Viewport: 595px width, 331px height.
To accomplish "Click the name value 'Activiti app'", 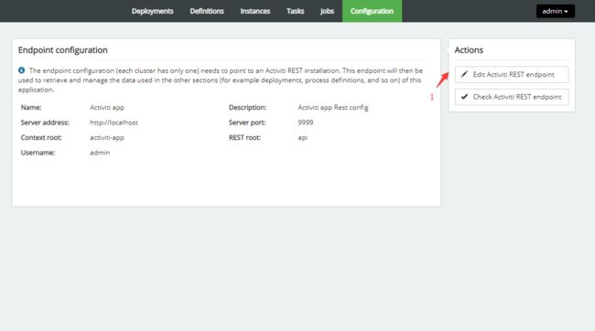I will (107, 107).
